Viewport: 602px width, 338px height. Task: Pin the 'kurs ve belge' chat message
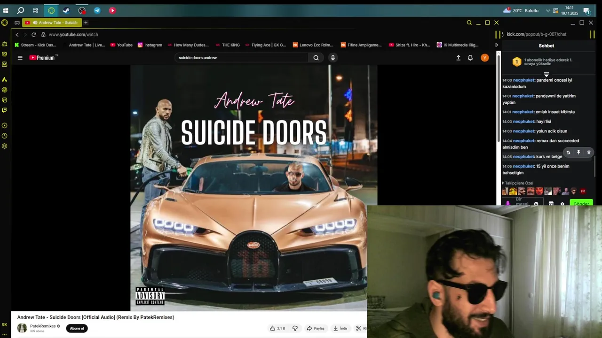[x=578, y=153]
